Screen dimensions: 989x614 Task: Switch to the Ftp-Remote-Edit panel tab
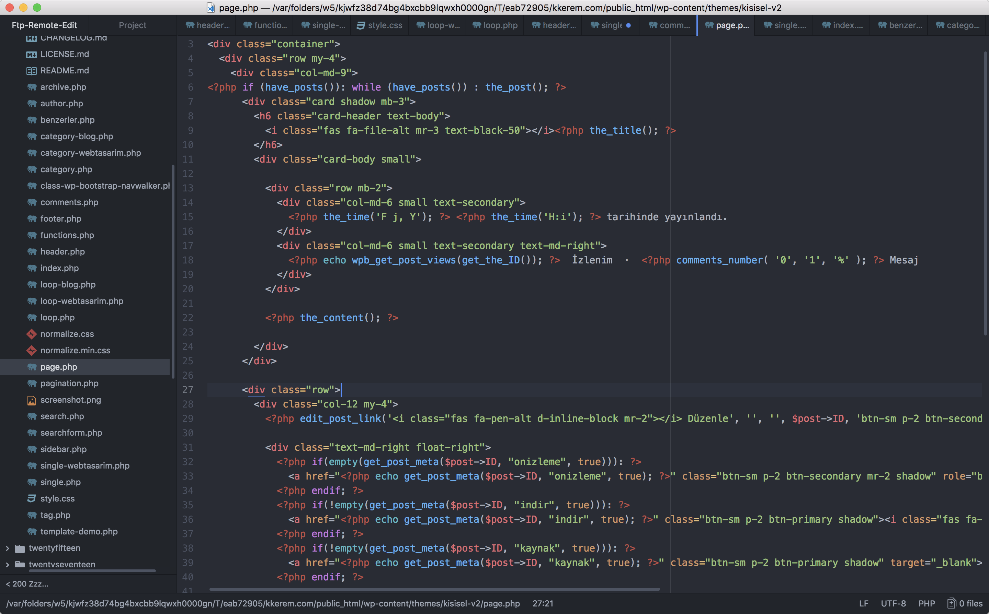(44, 25)
